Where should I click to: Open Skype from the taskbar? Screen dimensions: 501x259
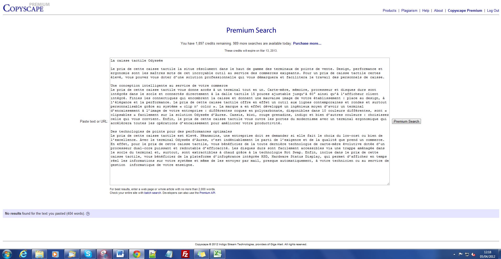coord(88,254)
